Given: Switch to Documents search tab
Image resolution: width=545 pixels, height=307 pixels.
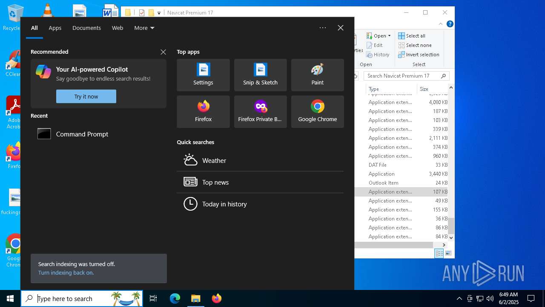Looking at the screenshot, I should pos(86,28).
